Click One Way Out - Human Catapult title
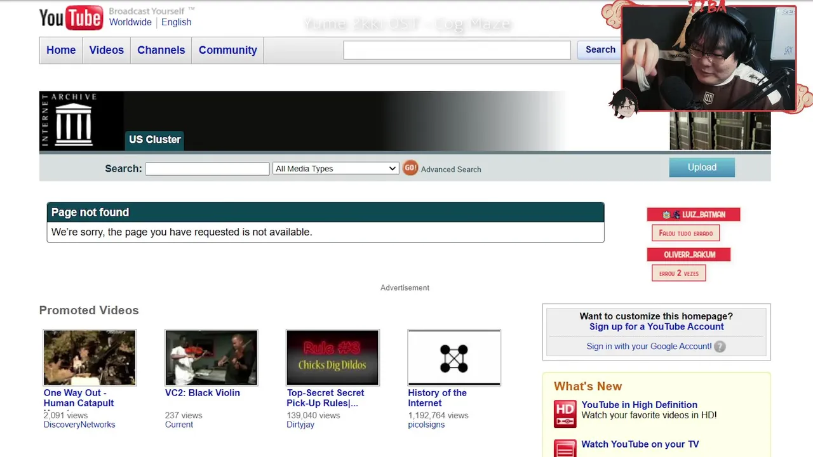Screen dimensions: 813x457 [79, 398]
